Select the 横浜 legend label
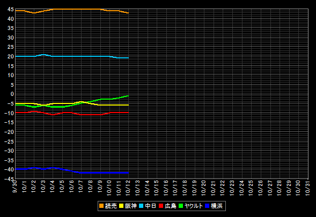Screen dimensions: 316x217 point(217,206)
